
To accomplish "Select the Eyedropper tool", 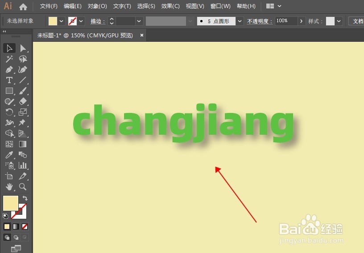I will pyautogui.click(x=9, y=155).
